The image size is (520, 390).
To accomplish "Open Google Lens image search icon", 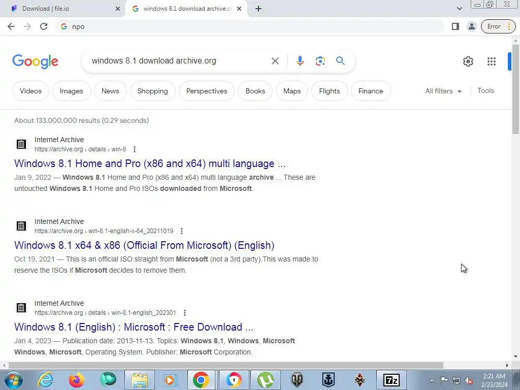I will pyautogui.click(x=320, y=61).
